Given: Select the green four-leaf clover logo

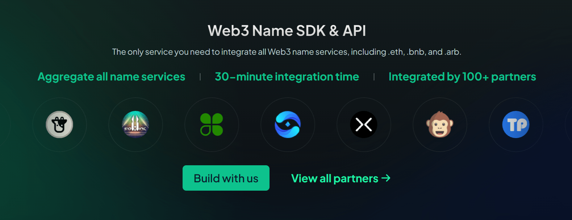Looking at the screenshot, I should click(x=212, y=124).
